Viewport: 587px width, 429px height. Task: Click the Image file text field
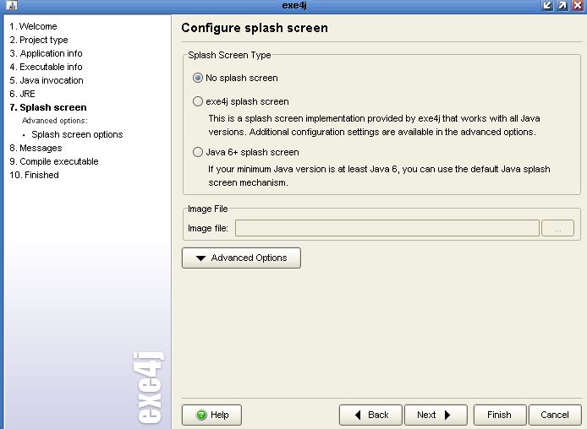pos(387,228)
